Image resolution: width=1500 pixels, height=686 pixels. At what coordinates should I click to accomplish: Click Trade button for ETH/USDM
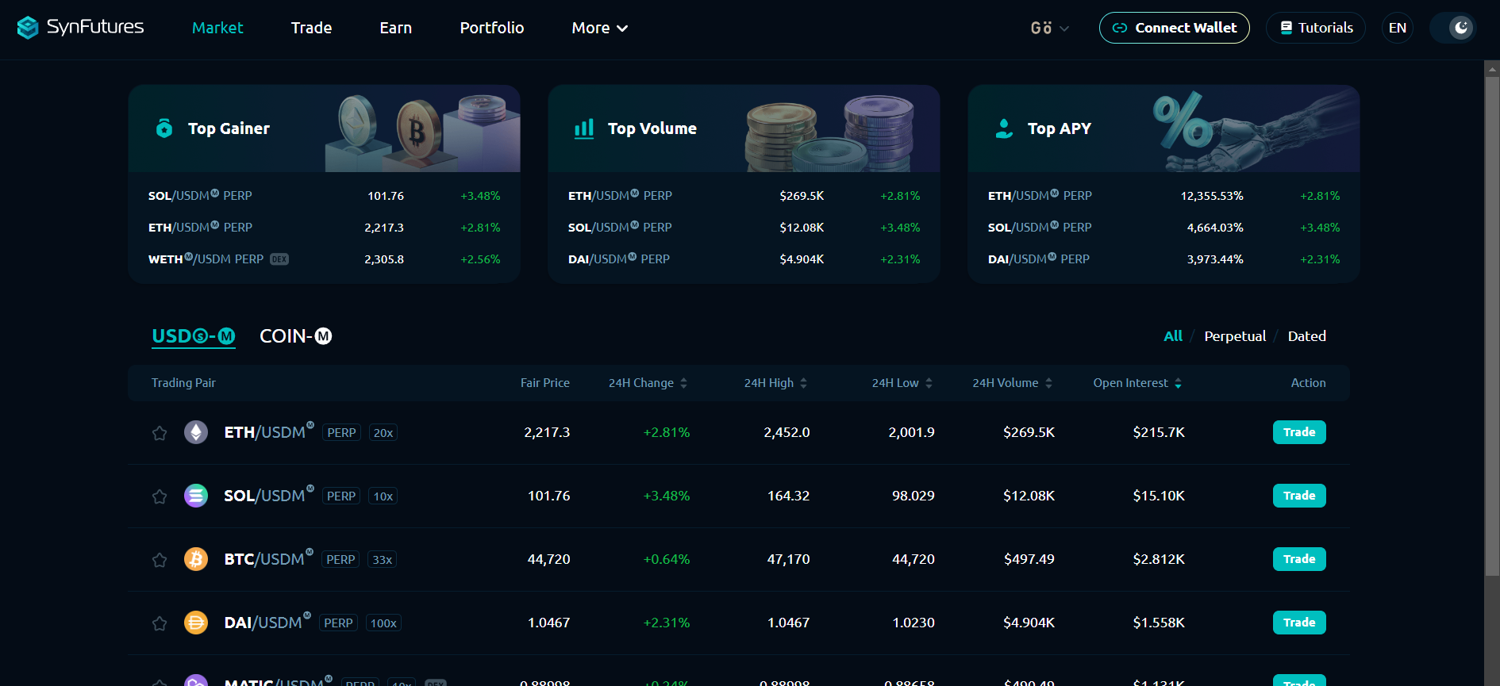tap(1299, 432)
